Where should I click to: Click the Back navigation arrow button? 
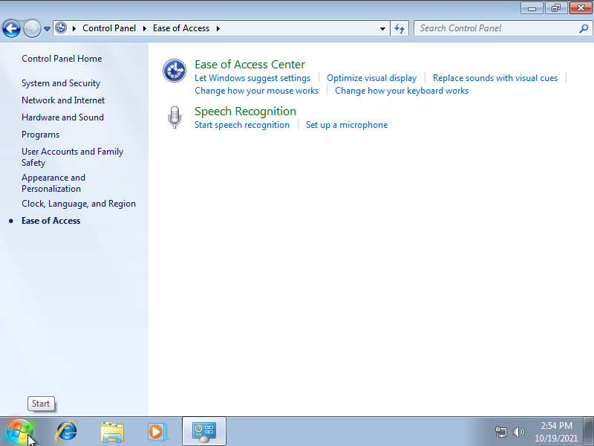pos(11,29)
